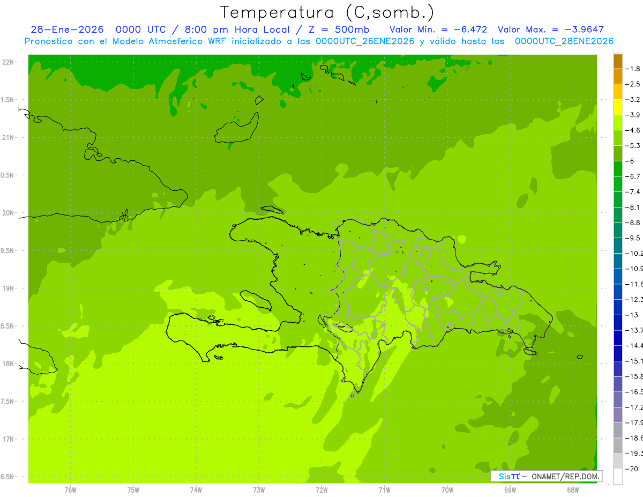The height and width of the screenshot is (497, 643).
Task: Click the '69W' longitude label
Action: pyautogui.click(x=510, y=489)
